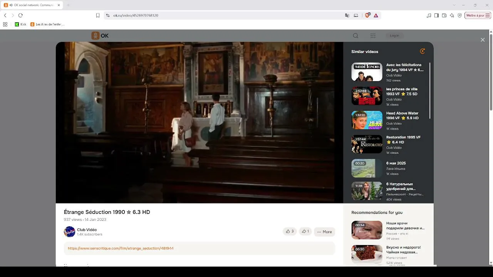This screenshot has width=493, height=277.
Task: Open the music playlist icon
Action: [429, 15]
